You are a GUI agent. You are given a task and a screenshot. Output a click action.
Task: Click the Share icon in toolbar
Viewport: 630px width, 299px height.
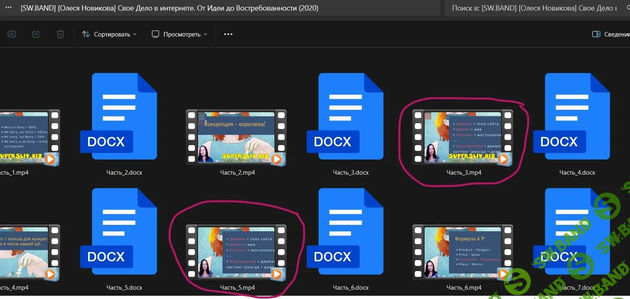point(36,34)
